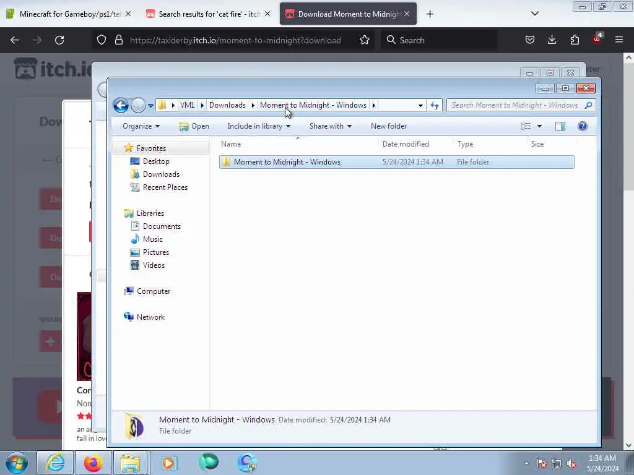This screenshot has height=475, width=634.
Task: Bookmark this page with the star
Action: click(x=365, y=40)
